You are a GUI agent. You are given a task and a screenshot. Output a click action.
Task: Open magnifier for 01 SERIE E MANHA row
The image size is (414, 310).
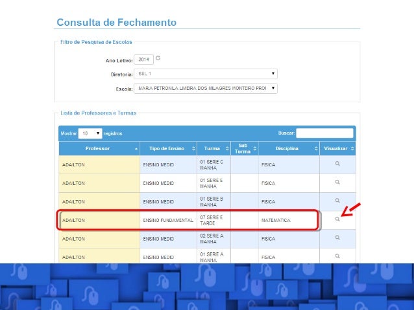point(337,182)
